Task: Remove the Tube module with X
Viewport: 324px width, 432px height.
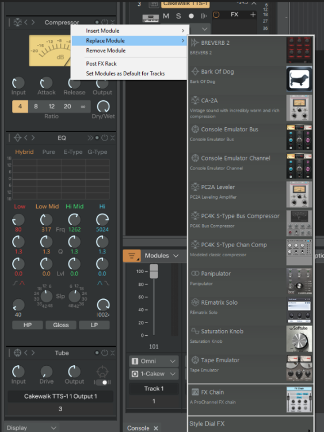Action: (x=113, y=353)
